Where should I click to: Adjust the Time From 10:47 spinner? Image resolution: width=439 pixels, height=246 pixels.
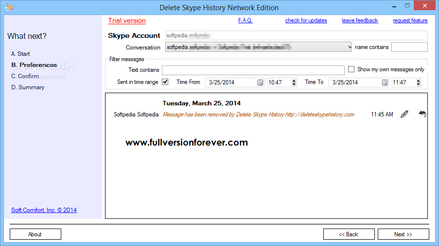[x=294, y=82]
